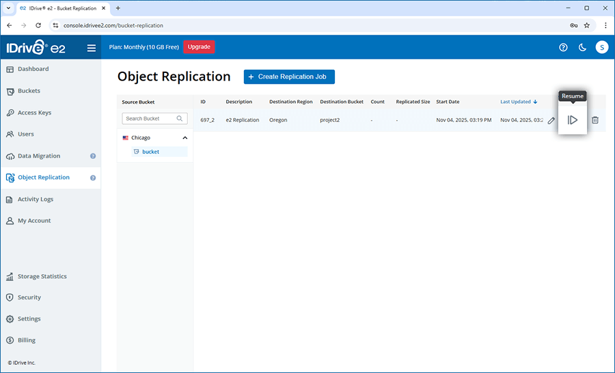Go to Access Keys page
Image resolution: width=615 pixels, height=373 pixels.
[x=34, y=113]
